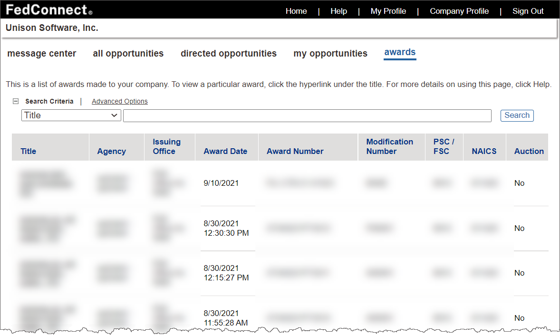Sign Out of FedConnect
Screen dimensions: 560x335
[x=528, y=11]
